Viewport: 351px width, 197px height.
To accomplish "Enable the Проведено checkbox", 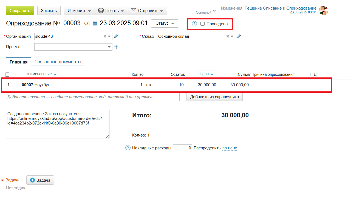I will 202,24.
